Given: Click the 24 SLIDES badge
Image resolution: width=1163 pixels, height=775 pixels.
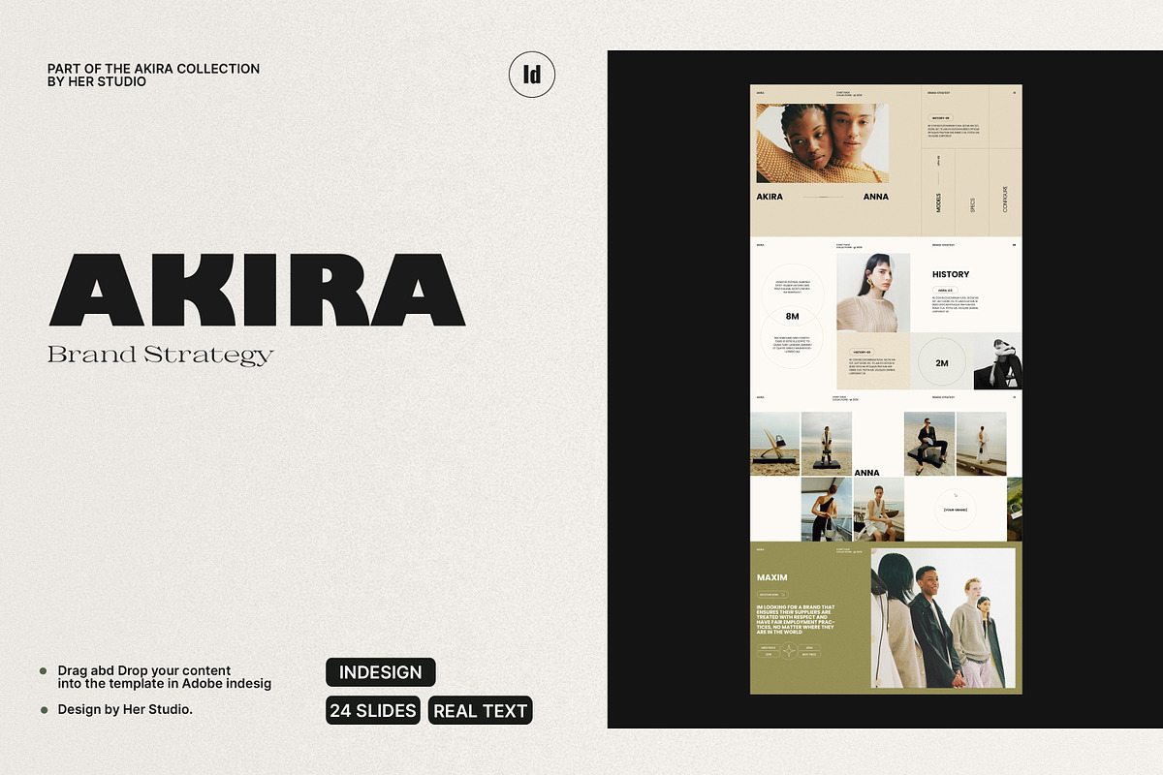Looking at the screenshot, I should click(373, 710).
